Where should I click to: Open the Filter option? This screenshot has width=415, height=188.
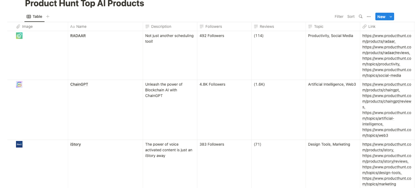[339, 17]
